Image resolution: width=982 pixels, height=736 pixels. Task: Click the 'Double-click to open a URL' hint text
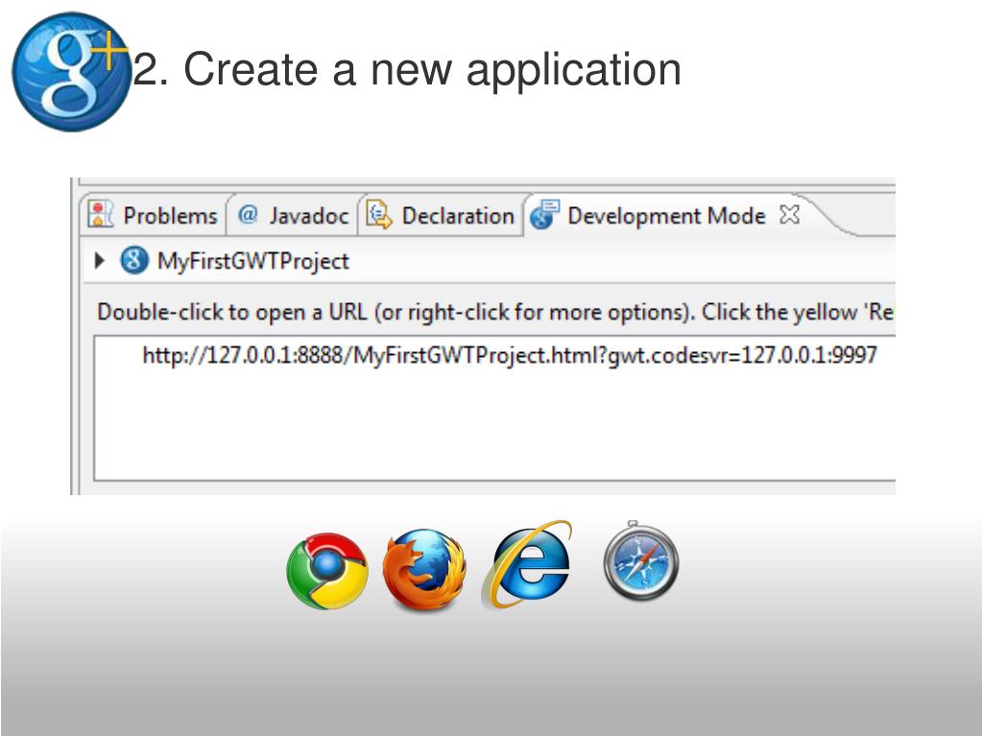coord(494,312)
